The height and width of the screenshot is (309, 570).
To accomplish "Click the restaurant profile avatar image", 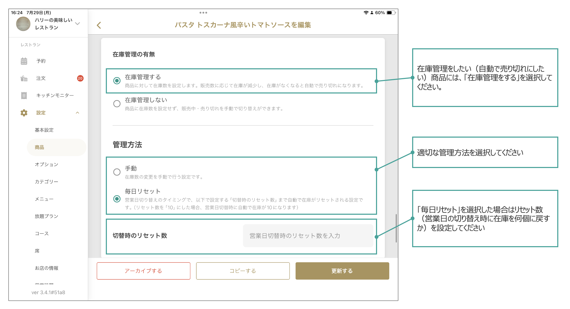I will (23, 24).
